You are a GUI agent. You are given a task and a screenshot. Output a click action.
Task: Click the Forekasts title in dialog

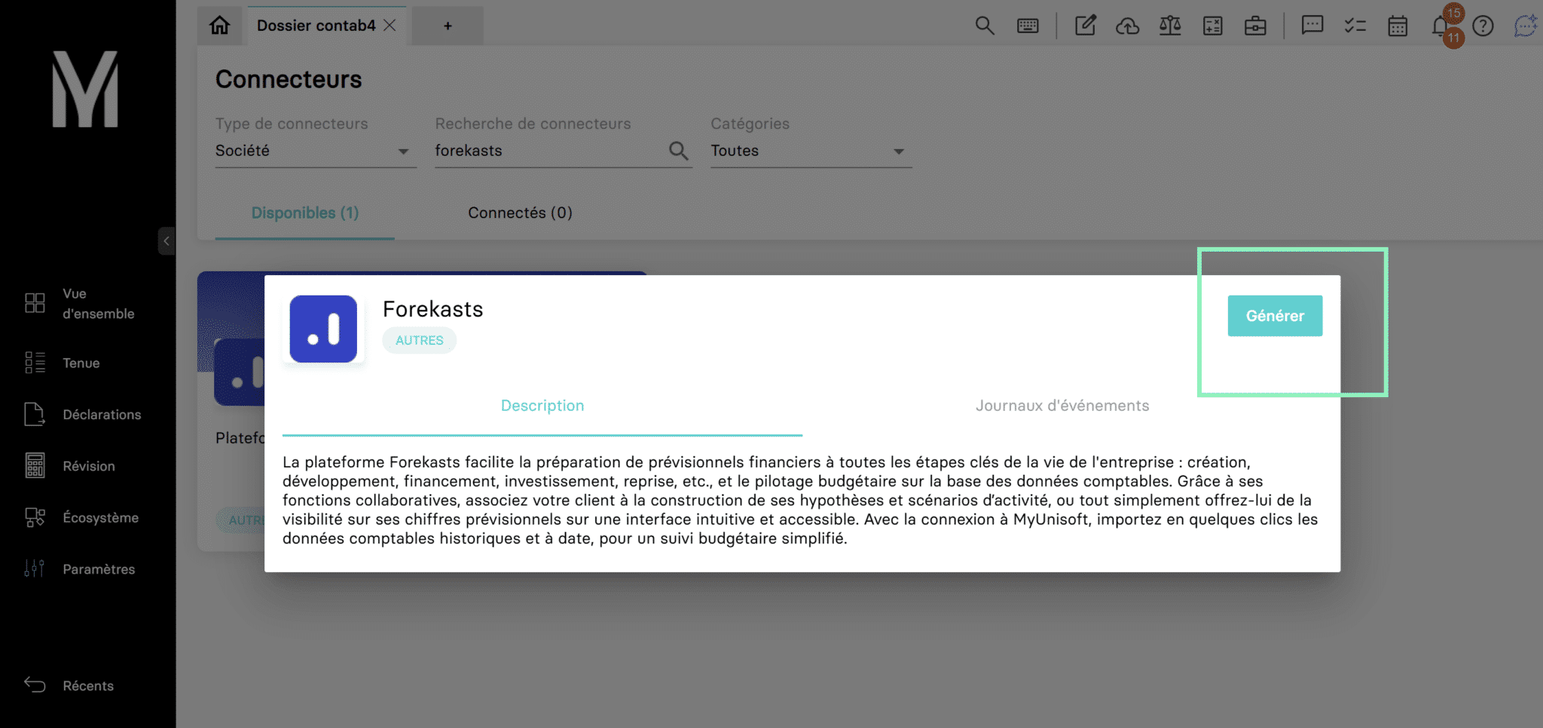coord(432,309)
